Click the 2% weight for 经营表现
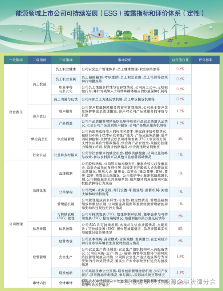This screenshot has width=223, height=291. (x=180, y=241)
